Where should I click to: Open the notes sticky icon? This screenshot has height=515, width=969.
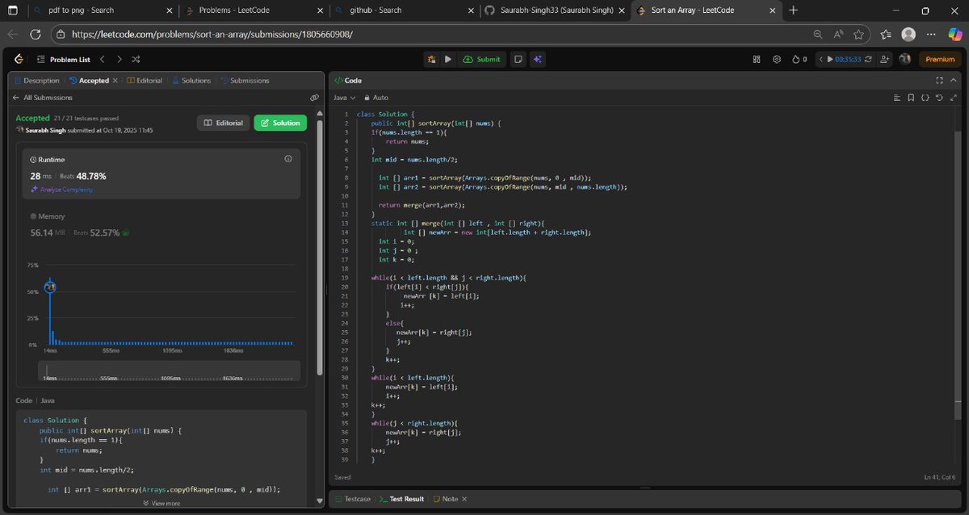click(518, 59)
